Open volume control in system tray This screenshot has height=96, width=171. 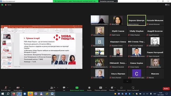pos(147,94)
